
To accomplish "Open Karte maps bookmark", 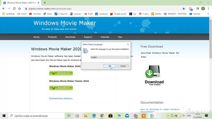I will (x=48, y=14).
